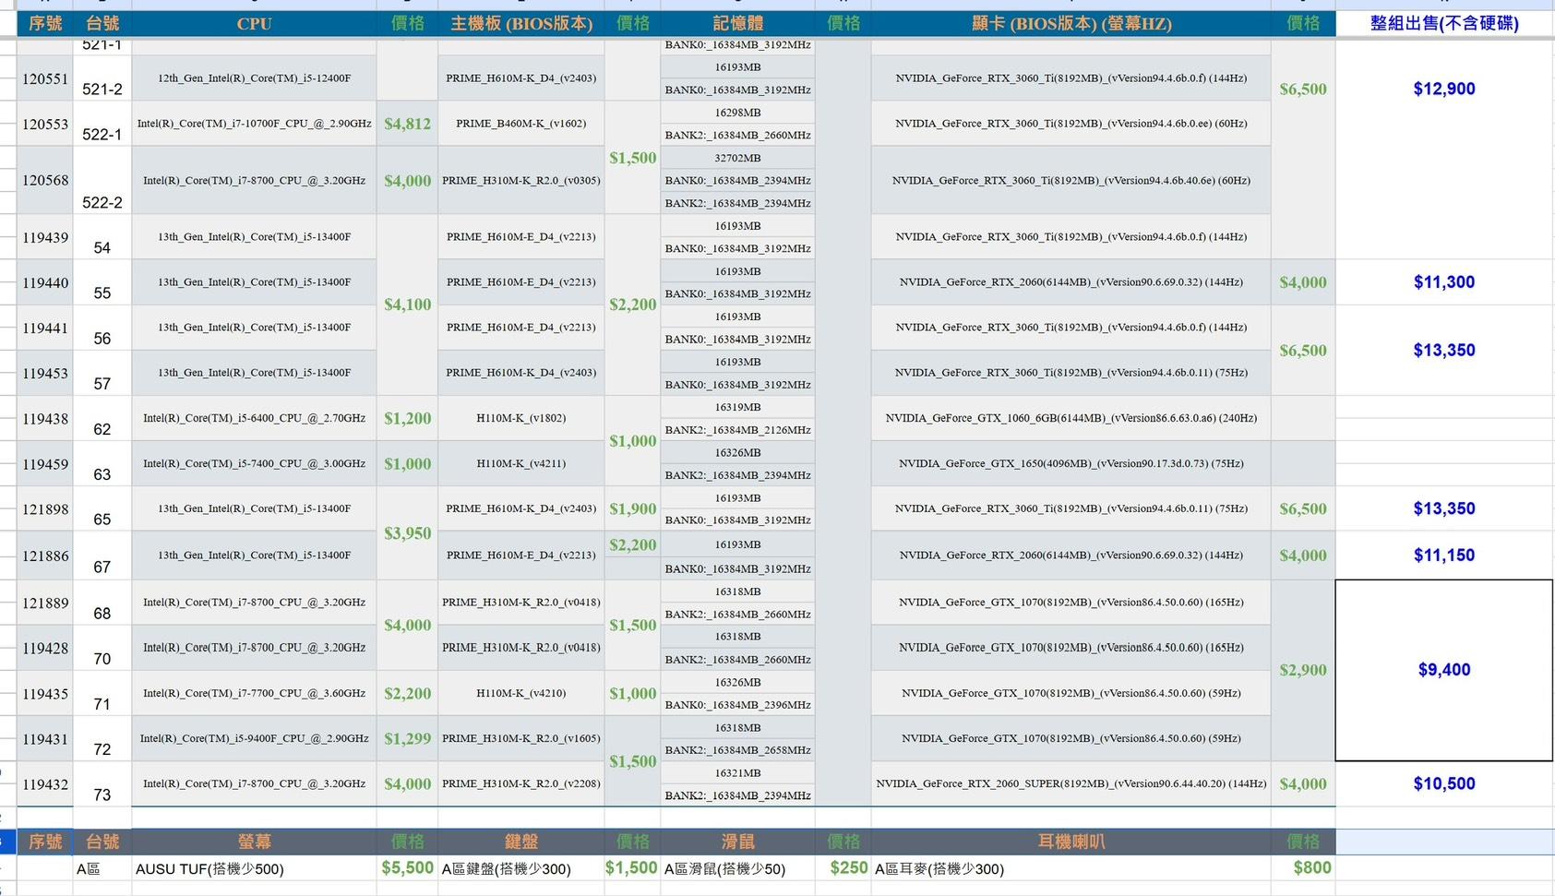Select the 鍵盤 header cell

521,842
